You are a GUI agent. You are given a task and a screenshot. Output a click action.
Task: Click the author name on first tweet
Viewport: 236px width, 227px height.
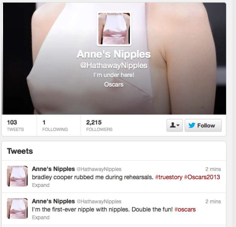pos(53,169)
